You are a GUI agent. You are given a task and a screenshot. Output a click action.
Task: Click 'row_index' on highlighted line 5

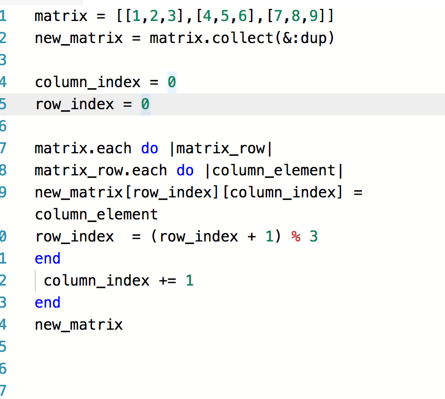[x=74, y=104]
